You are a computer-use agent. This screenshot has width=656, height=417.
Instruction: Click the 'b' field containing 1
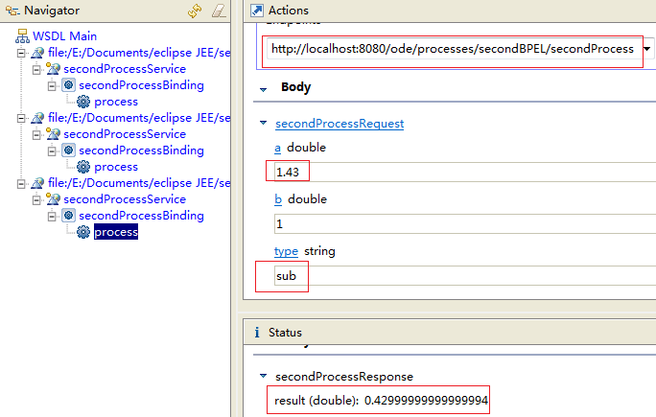465,223
